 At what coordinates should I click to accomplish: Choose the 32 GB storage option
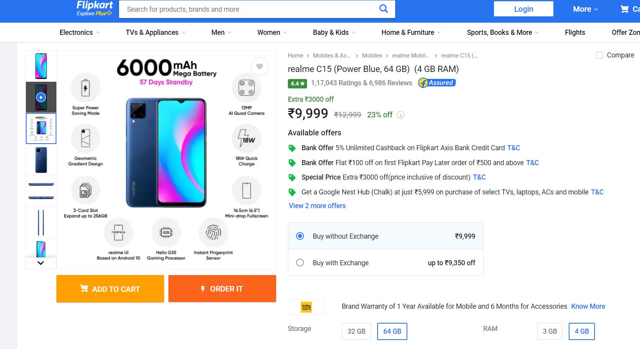click(356, 331)
